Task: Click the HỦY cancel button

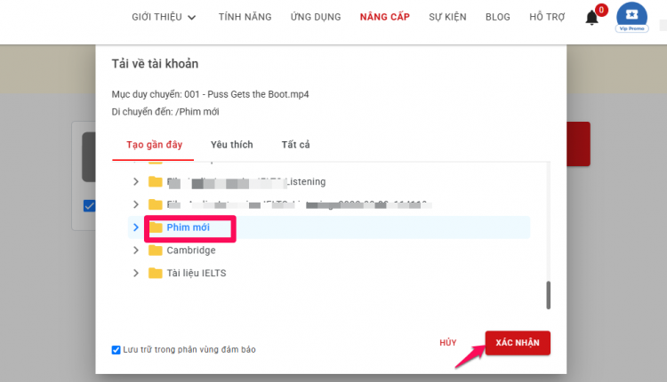Action: point(448,343)
